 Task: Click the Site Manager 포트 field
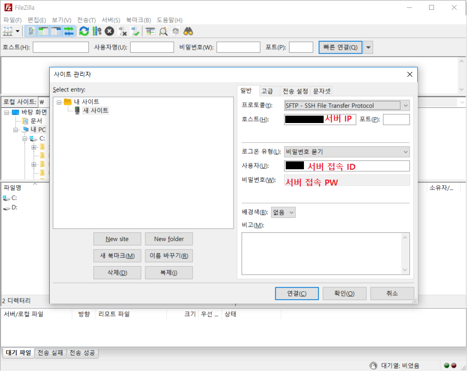pyautogui.click(x=397, y=119)
